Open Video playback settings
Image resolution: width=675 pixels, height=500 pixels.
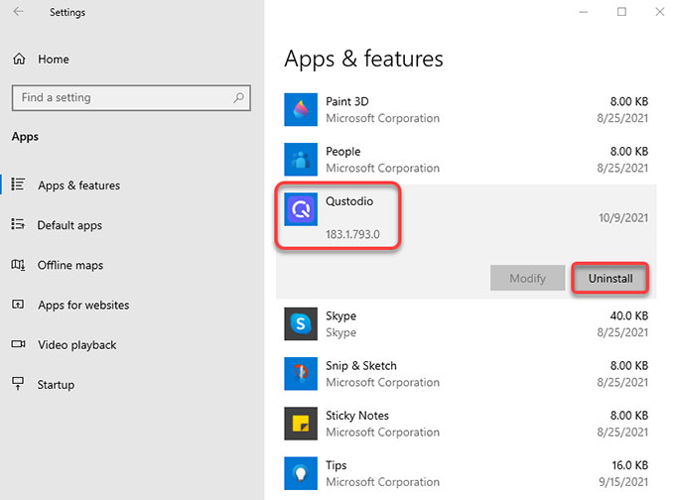(x=77, y=345)
